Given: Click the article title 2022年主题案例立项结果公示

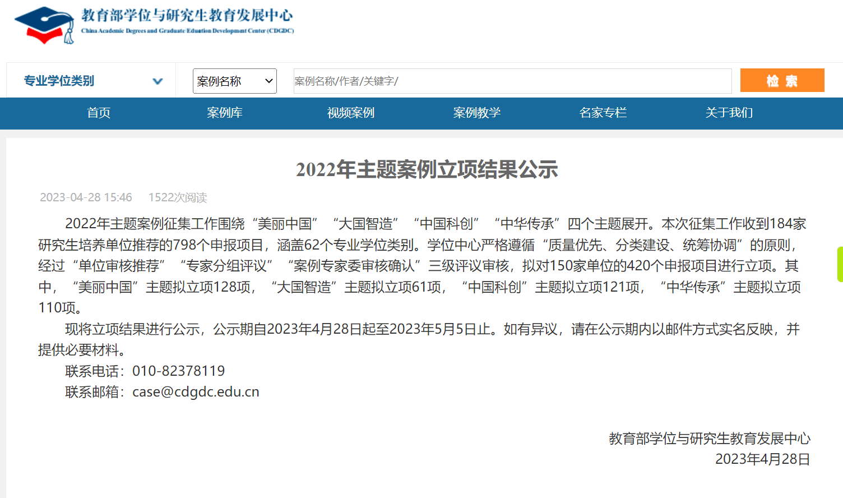Looking at the screenshot, I should click(x=427, y=169).
